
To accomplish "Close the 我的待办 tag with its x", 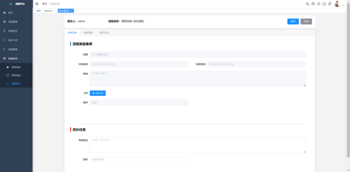I will (x=54, y=11).
